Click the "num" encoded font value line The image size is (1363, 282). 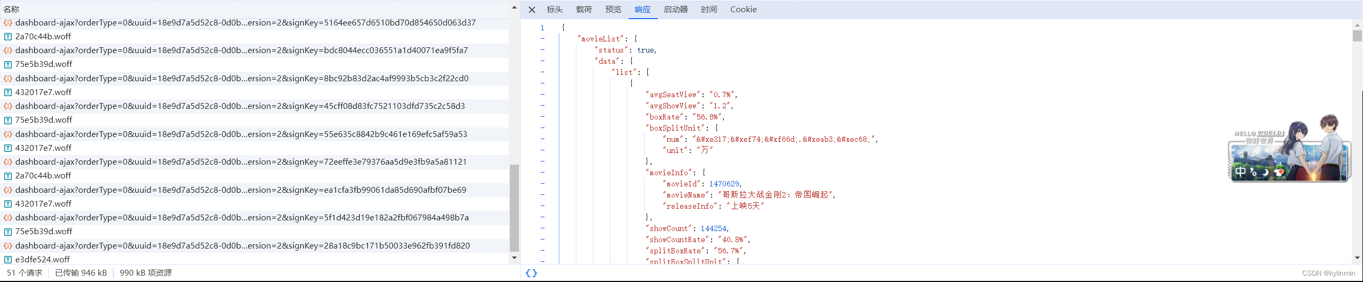[770, 139]
